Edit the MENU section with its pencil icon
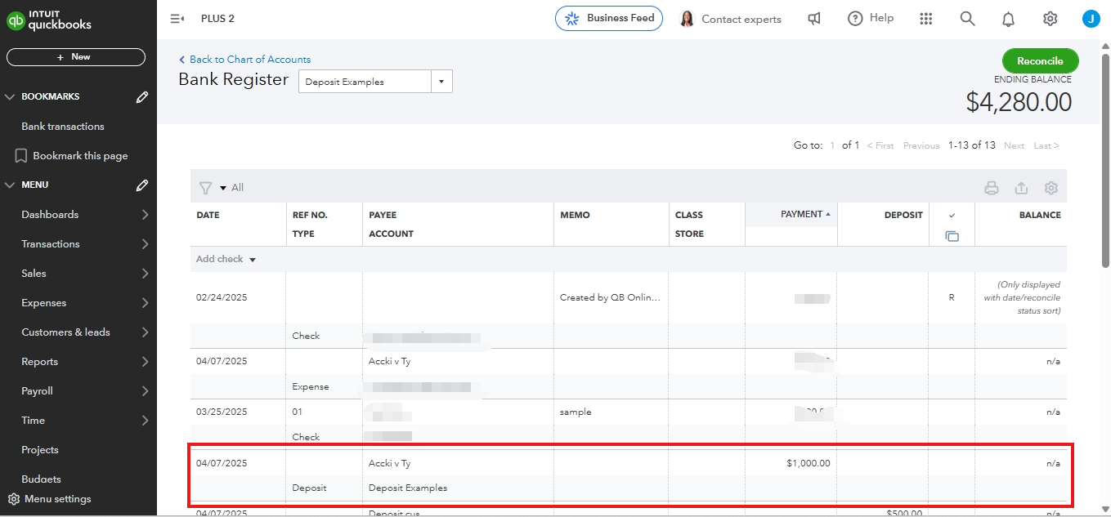The height and width of the screenshot is (517, 1111). (x=142, y=185)
